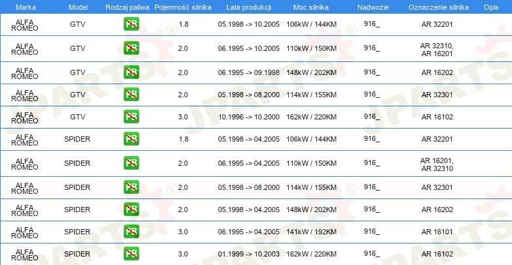Click fuel icon in SPIDER 1.8 row
The image size is (512, 265).
pos(131,138)
